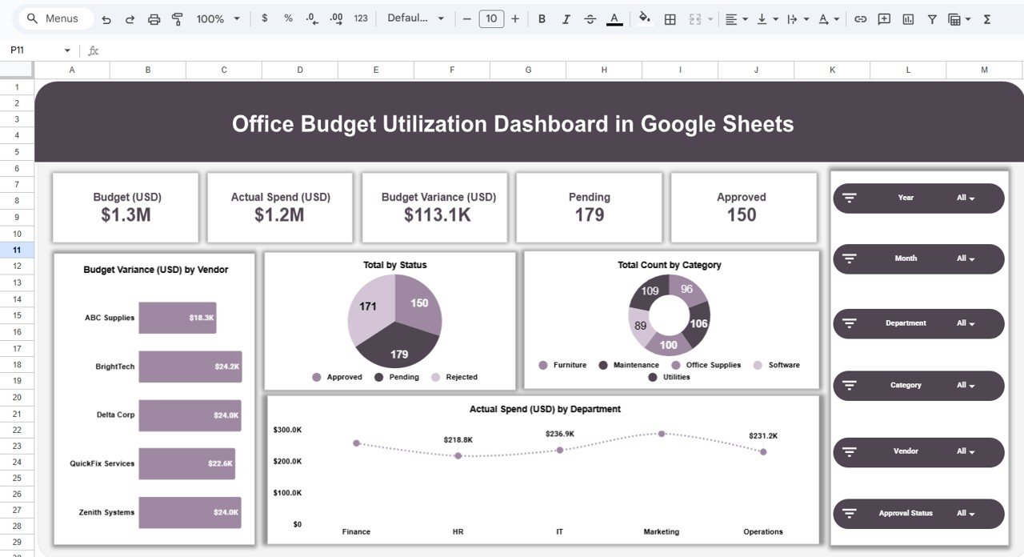Open the insert chart icon
This screenshot has width=1024, height=557.
[x=908, y=18]
